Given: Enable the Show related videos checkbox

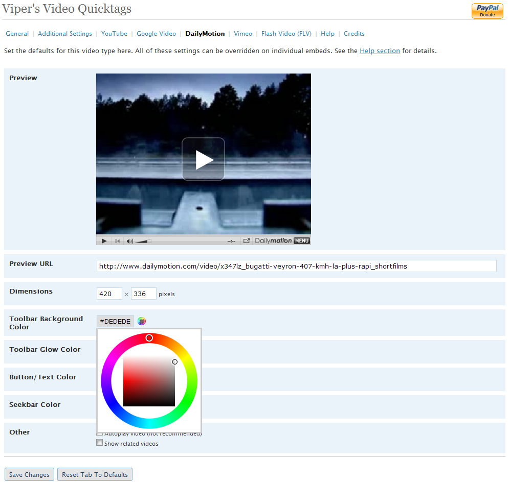Looking at the screenshot, I should coord(100,443).
